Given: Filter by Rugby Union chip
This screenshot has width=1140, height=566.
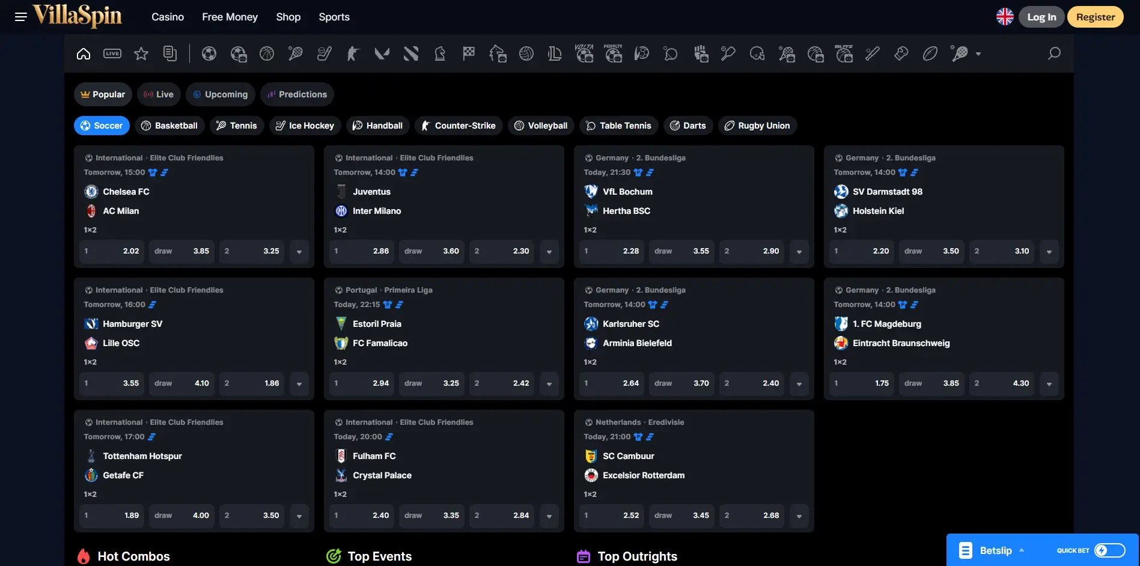Looking at the screenshot, I should (757, 126).
